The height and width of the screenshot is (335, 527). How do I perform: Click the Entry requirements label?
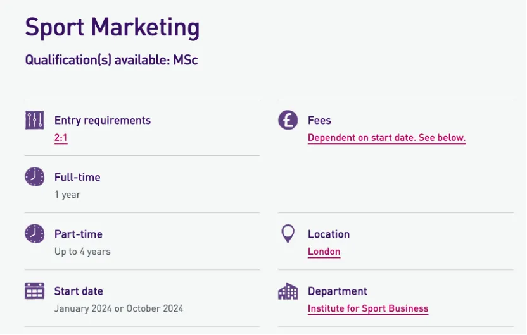coord(103,120)
